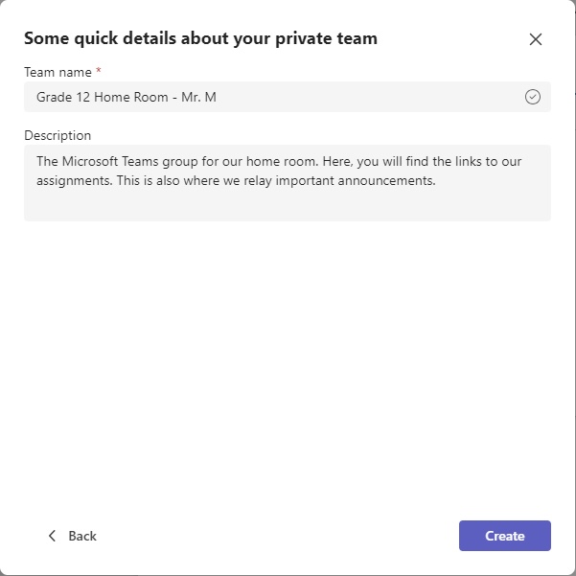Go back using the Back text
Viewport: 576px width, 576px height.
82,536
